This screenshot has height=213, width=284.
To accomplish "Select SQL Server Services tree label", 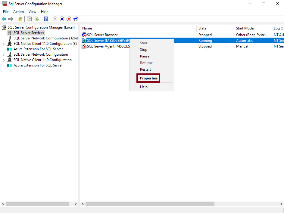I will coord(29,33).
